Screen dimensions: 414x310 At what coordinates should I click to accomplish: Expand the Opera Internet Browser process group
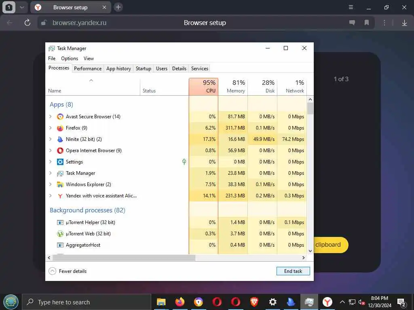point(51,151)
